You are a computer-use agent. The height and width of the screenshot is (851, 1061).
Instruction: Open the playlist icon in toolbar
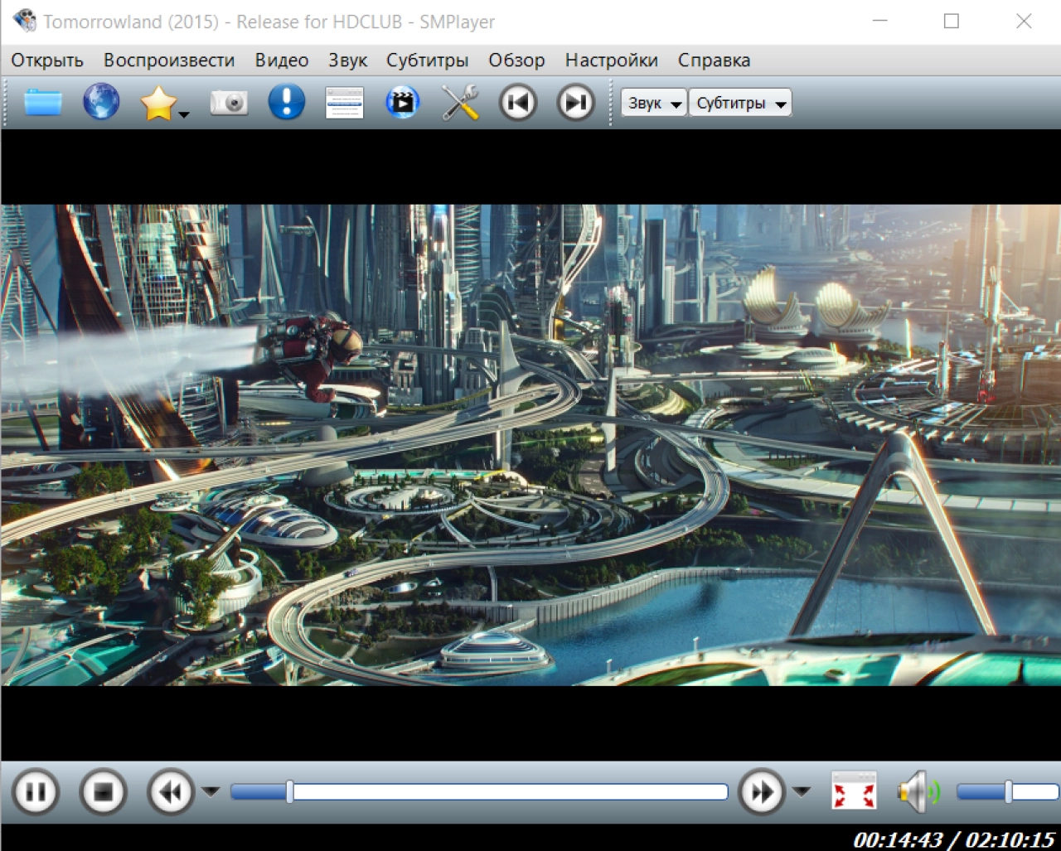point(344,103)
